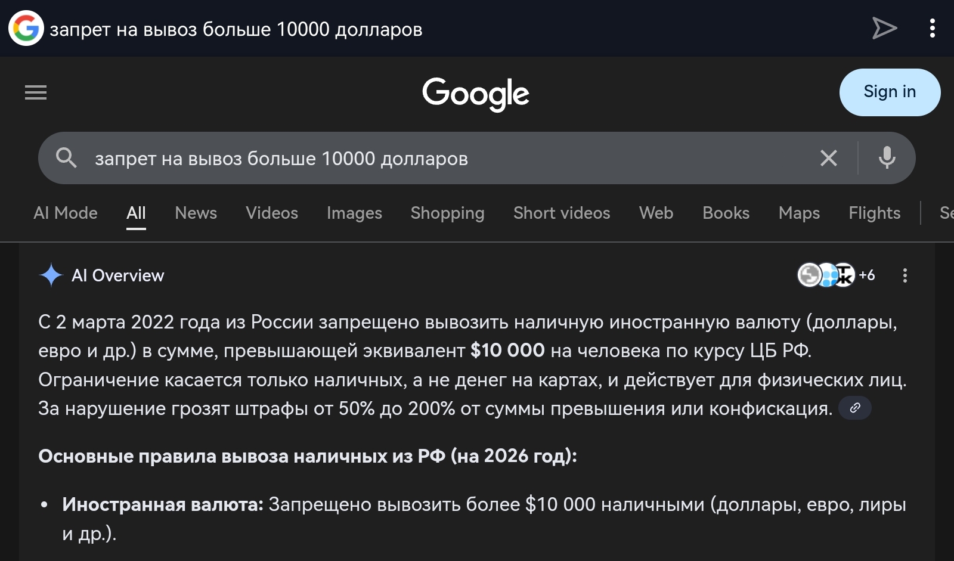Open the three-dot overflow menu in top bar
The height and width of the screenshot is (561, 954).
[933, 28]
